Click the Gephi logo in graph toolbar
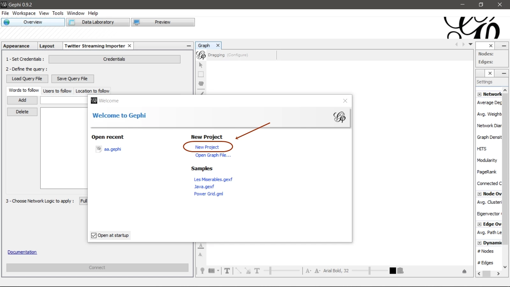 click(201, 55)
